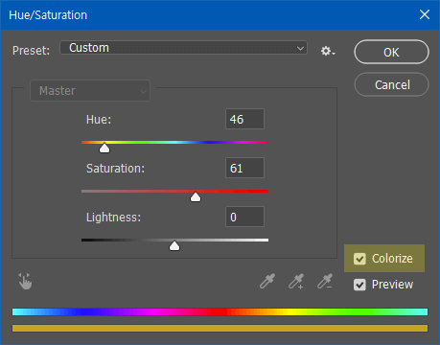Confirm changes with the OK button
This screenshot has height=345, width=440.
[391, 52]
